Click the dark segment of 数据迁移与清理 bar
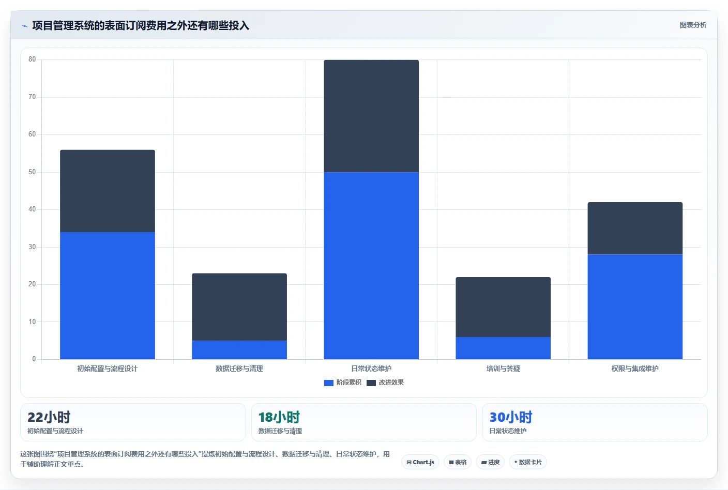Viewport: 728px width, 490px height. click(239, 307)
